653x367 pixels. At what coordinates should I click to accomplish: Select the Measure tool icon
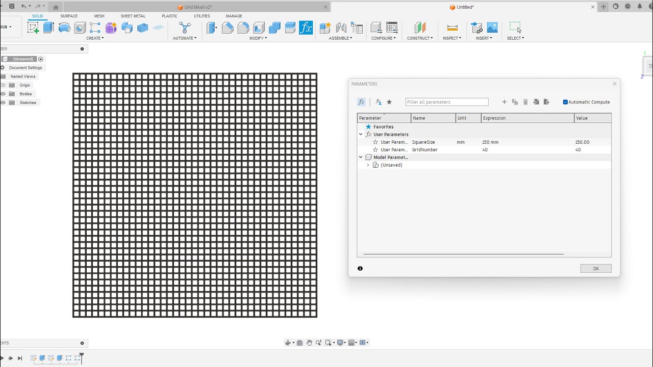click(x=452, y=28)
